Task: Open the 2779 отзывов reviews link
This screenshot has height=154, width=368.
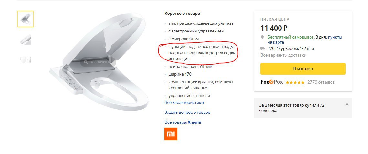Action: coord(321,82)
